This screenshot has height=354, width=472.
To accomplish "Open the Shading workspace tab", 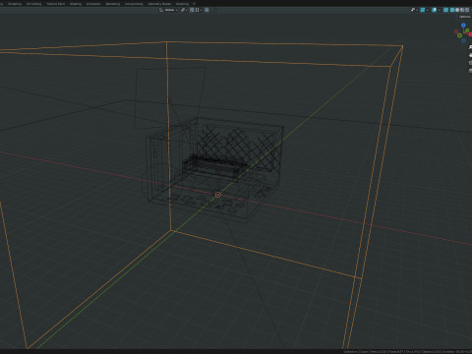I will 76,4.
